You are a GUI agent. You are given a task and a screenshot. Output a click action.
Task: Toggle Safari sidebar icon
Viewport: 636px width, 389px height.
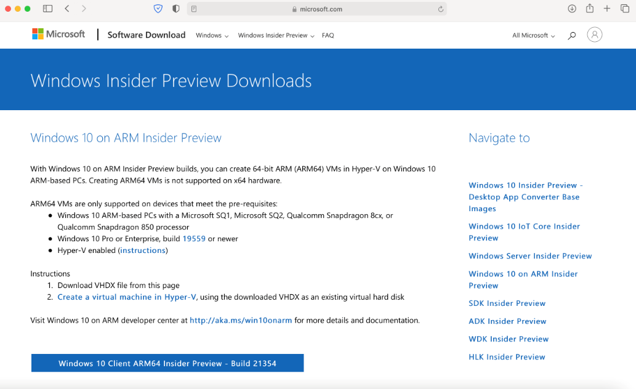47,9
